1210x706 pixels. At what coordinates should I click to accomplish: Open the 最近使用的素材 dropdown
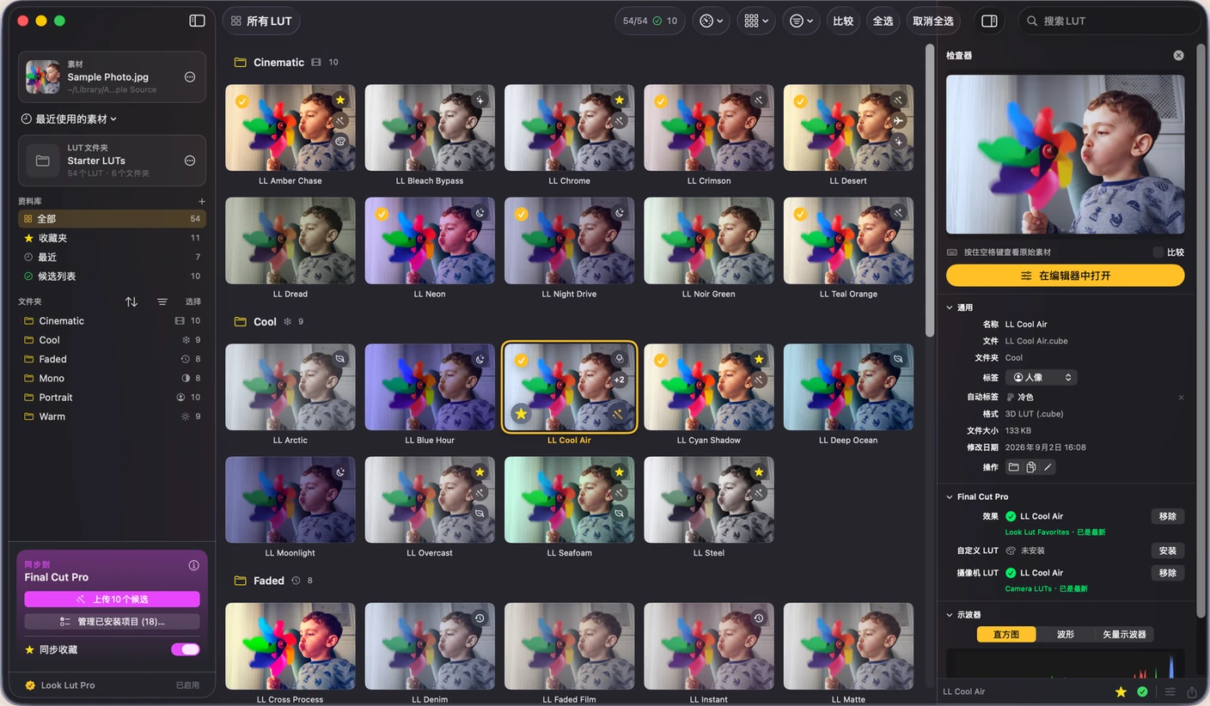tap(69, 119)
